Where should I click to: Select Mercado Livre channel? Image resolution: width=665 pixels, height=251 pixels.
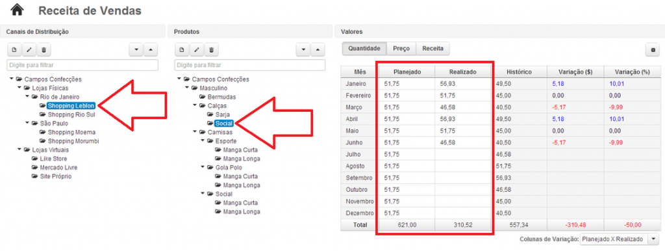pyautogui.click(x=58, y=167)
